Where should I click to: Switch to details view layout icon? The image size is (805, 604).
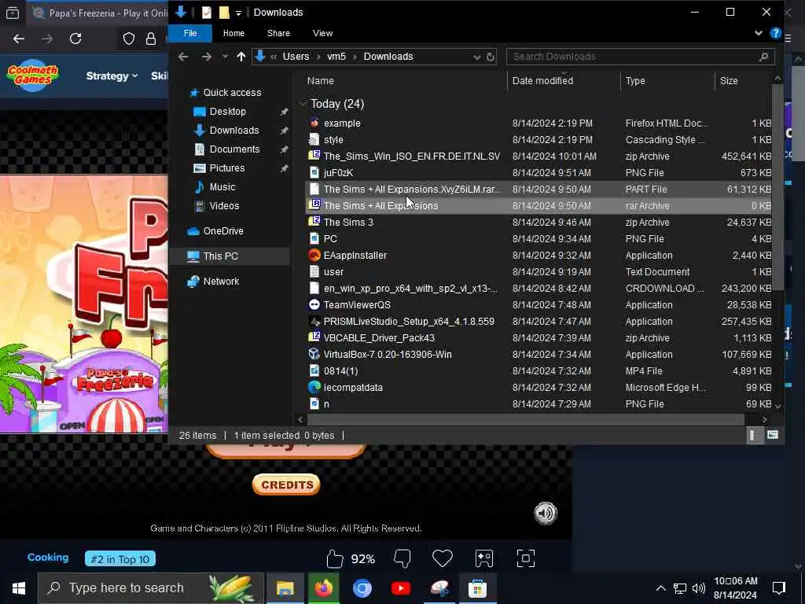[752, 436]
